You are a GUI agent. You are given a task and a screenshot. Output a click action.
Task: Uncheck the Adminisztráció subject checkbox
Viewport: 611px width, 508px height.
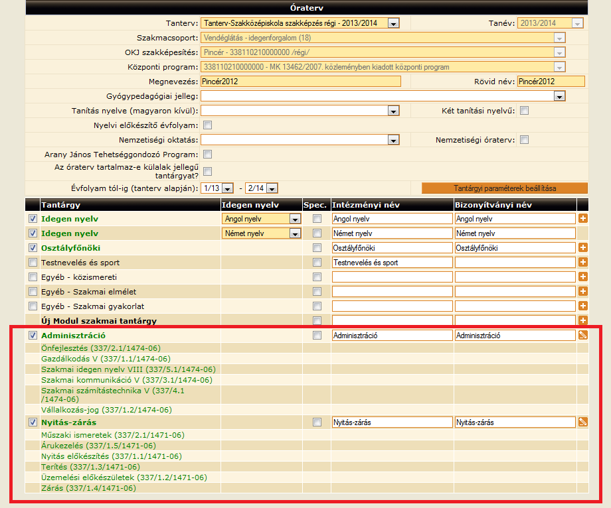[x=33, y=336]
